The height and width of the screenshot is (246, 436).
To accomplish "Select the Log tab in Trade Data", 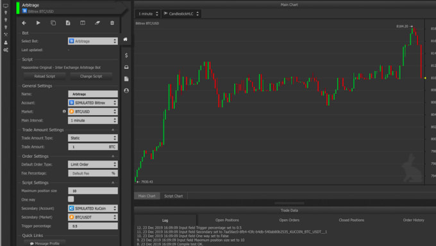I will click(165, 220).
